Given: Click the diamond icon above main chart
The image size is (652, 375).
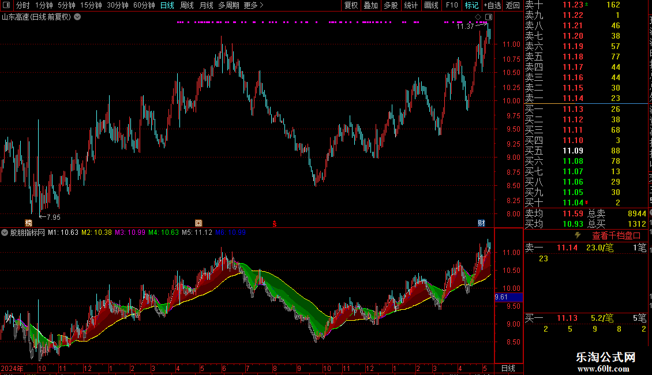Looking at the screenshot, I should [x=478, y=17].
